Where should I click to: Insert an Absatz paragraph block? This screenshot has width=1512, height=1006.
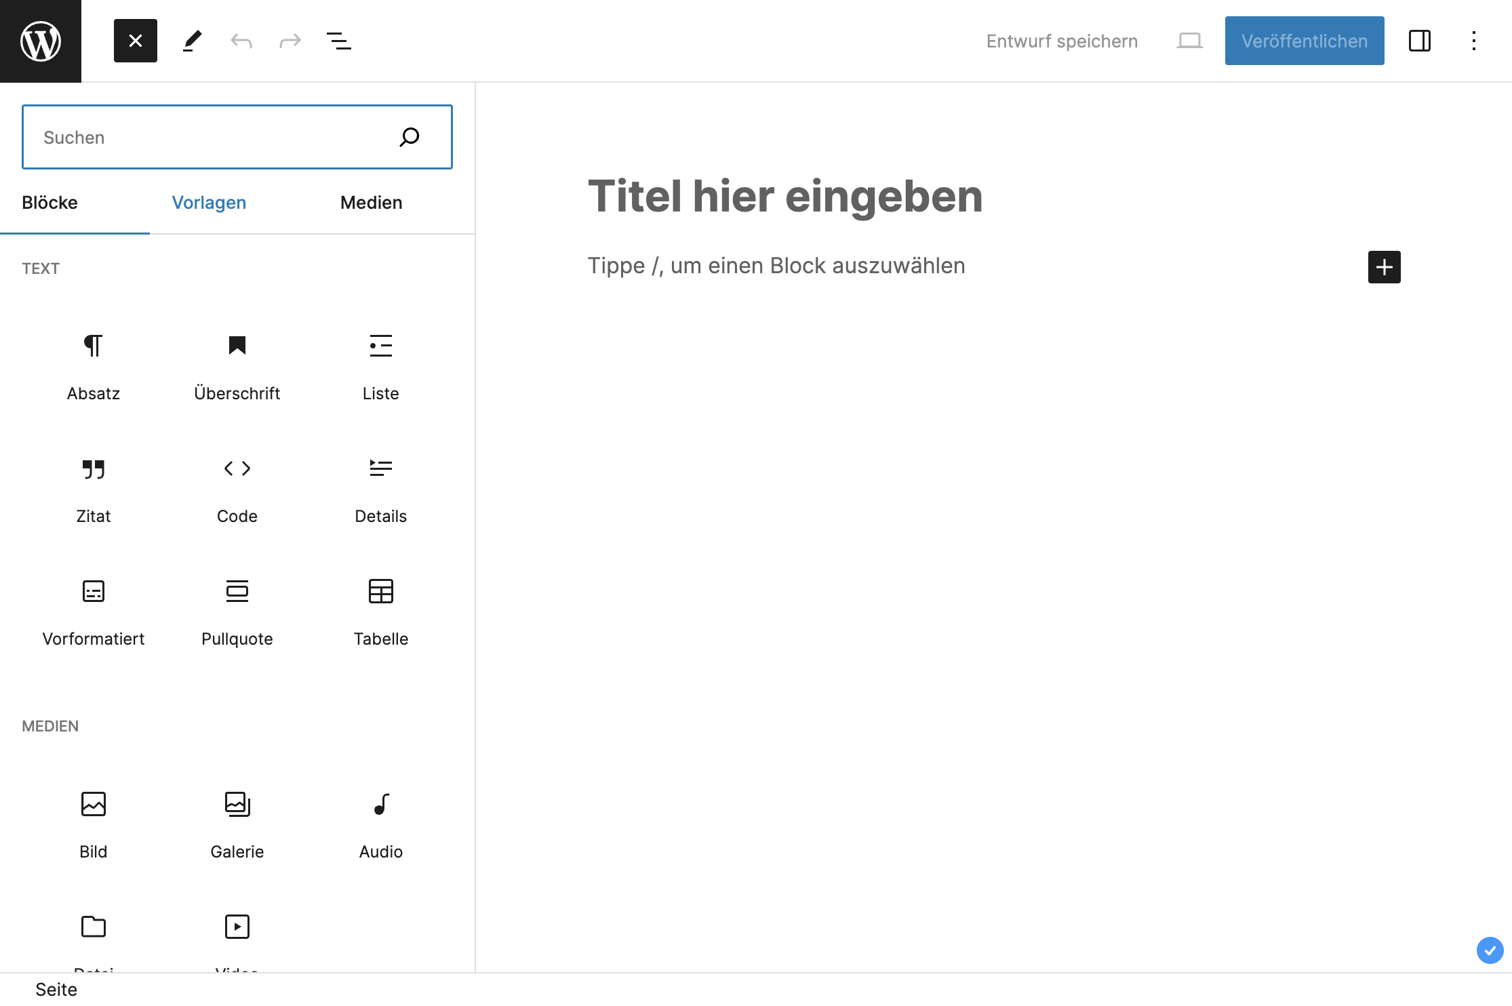pyautogui.click(x=94, y=366)
